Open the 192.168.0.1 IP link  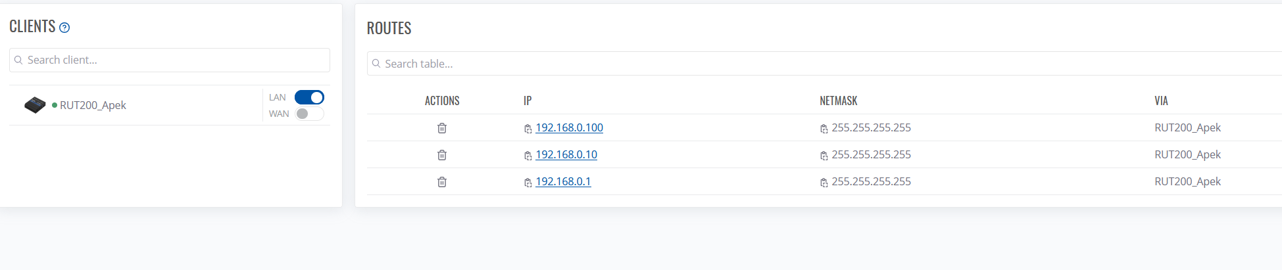(x=563, y=181)
